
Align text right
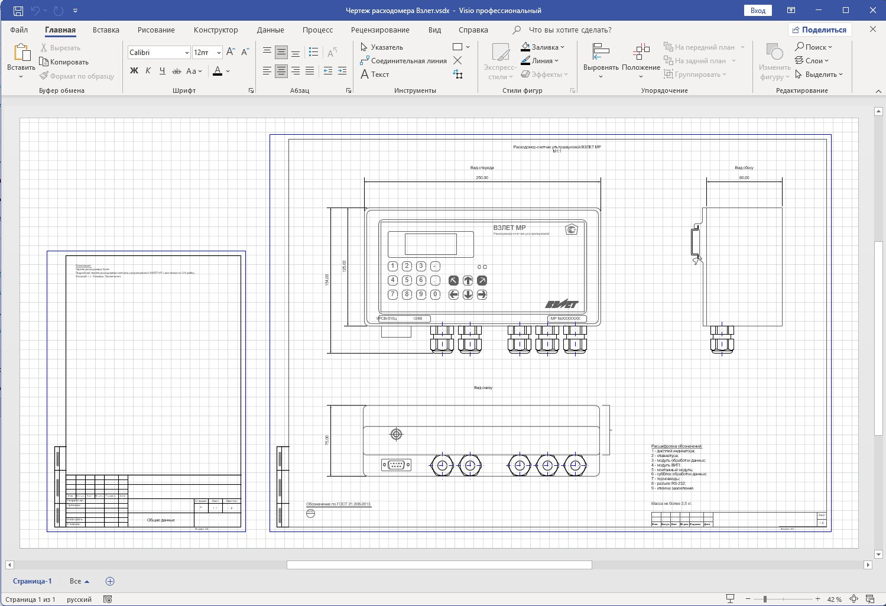[x=296, y=72]
